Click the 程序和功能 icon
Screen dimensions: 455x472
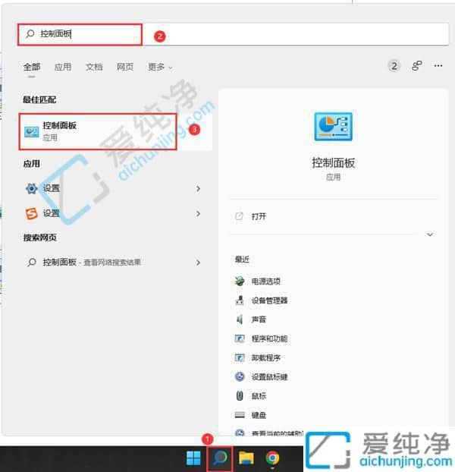(x=240, y=338)
